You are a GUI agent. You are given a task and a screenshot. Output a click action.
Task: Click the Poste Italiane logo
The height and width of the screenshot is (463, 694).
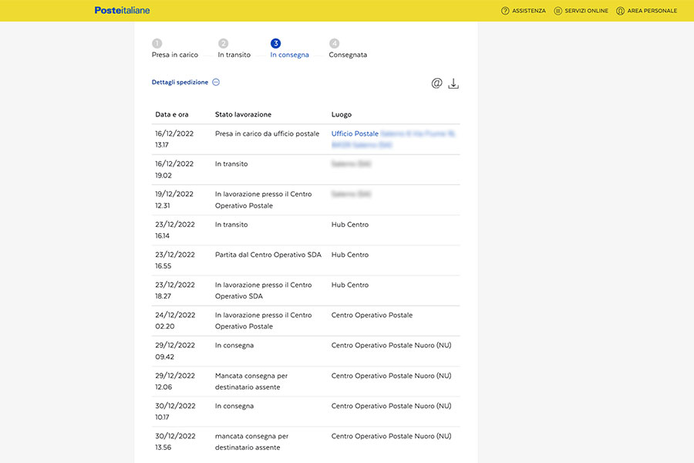tap(122, 11)
